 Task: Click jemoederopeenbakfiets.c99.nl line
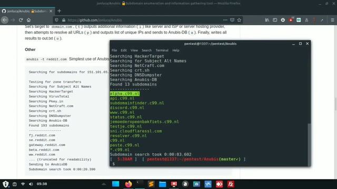(144, 122)
